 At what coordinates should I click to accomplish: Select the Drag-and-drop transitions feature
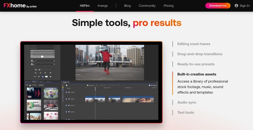point(200,54)
